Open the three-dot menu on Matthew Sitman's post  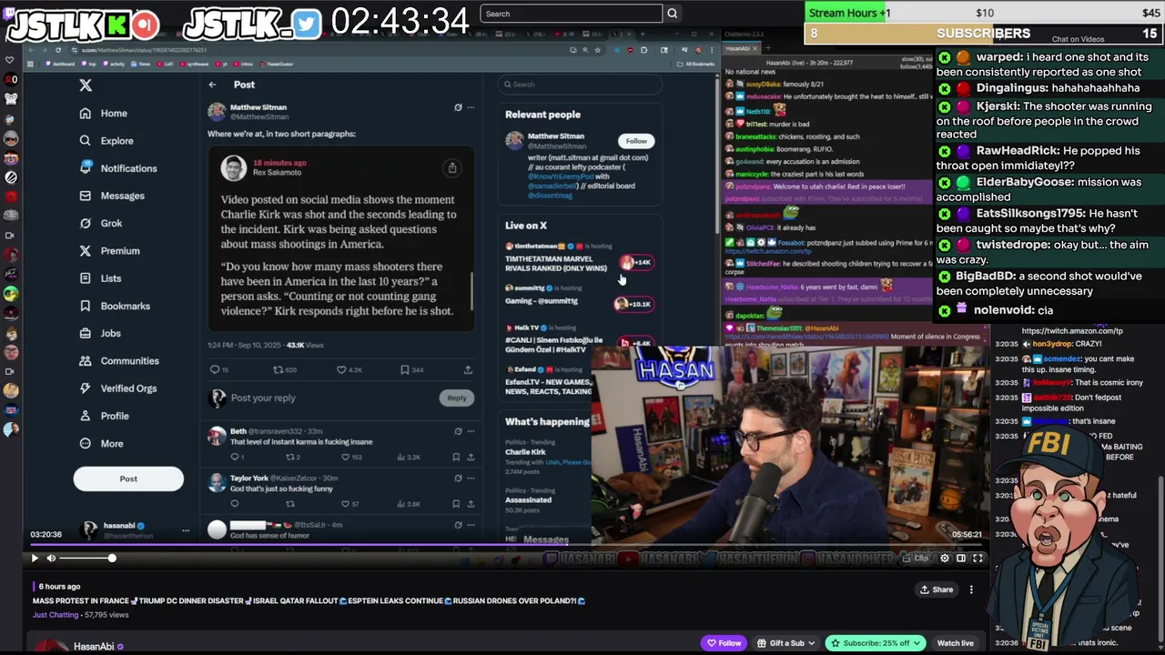tap(471, 107)
